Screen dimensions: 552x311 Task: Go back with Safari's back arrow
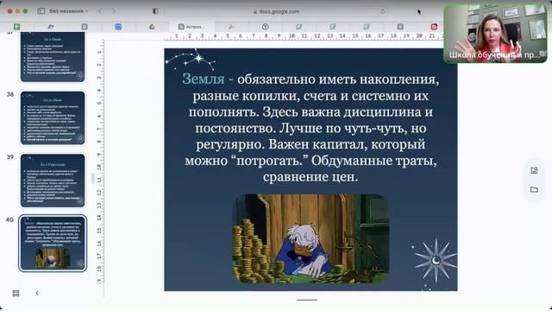click(x=100, y=11)
